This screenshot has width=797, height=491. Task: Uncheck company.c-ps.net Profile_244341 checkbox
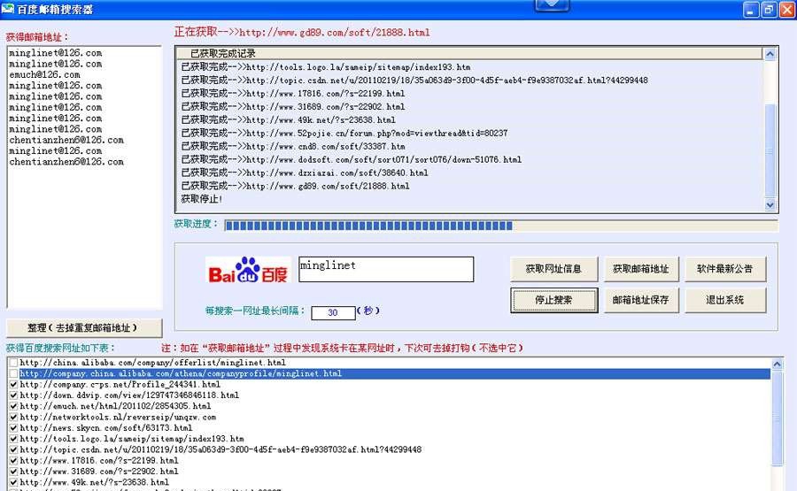click(x=13, y=384)
